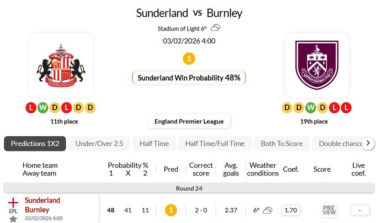Click the Burnley club crest

317,66
